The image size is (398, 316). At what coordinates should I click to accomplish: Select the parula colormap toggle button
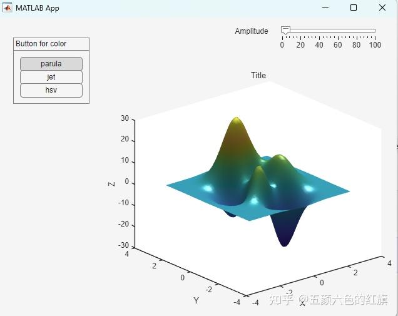(x=51, y=64)
